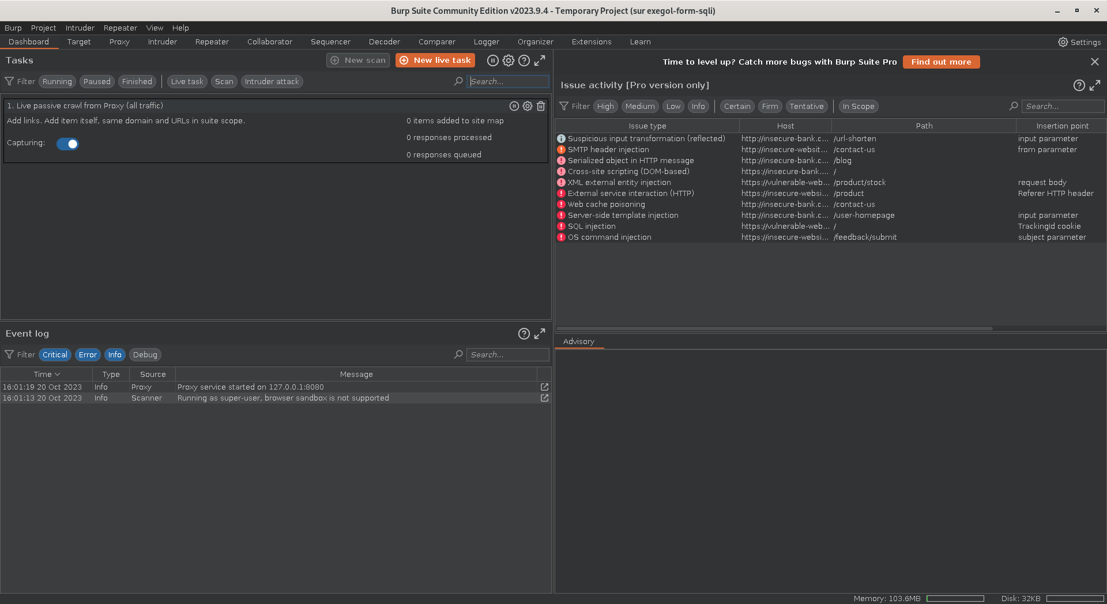Open the Project menu

pos(44,28)
